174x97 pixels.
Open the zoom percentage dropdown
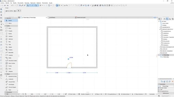pos(37,94)
